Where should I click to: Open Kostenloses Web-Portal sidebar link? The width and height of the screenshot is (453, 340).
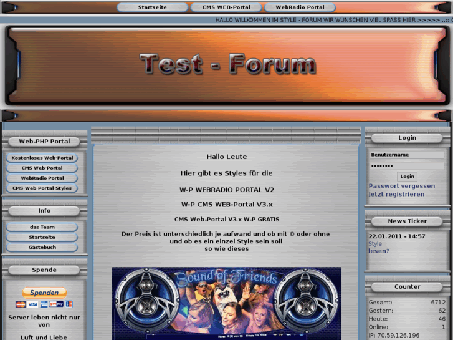point(42,158)
